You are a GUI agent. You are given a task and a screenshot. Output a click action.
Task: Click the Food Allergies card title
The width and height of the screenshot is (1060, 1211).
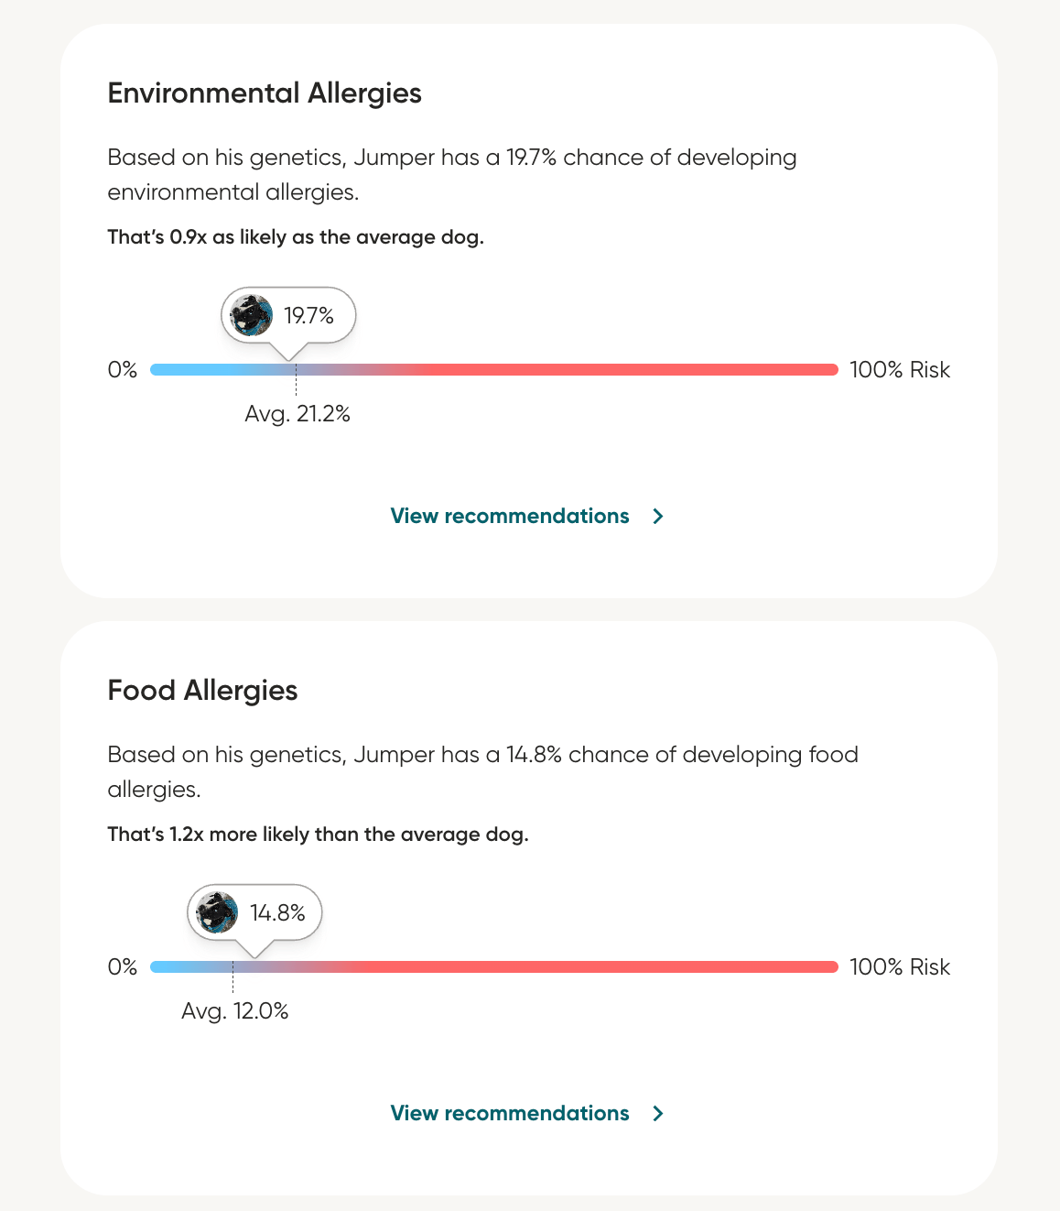202,690
